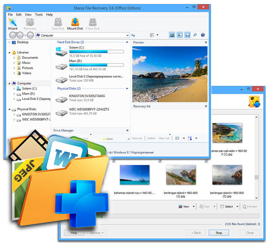Click Preview button in wizard toolbar
This screenshot has width=269, height=243.
click(250, 206)
